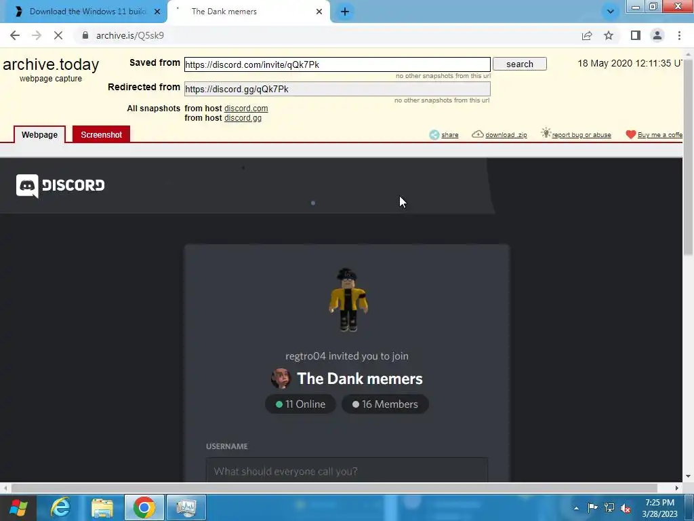Screen dimensions: 694x521
Task: Click the Action Center flag icon
Action: click(592, 507)
